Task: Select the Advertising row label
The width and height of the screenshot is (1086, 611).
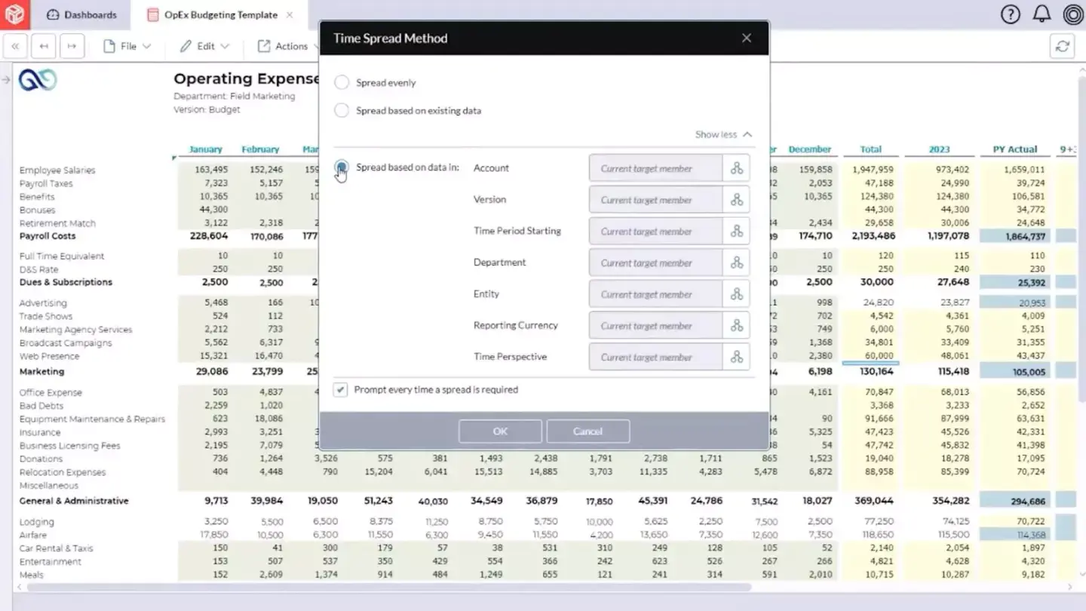Action: click(x=43, y=303)
